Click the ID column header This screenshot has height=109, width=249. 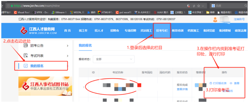[93, 72]
